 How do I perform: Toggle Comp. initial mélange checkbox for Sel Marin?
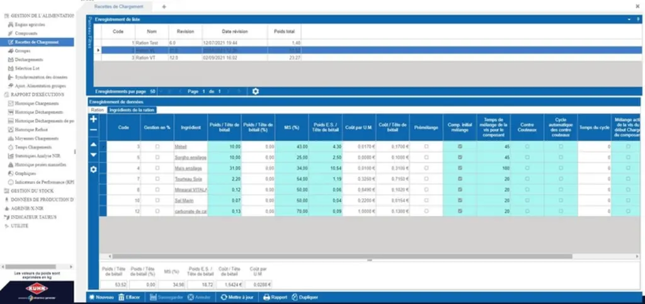[460, 200]
